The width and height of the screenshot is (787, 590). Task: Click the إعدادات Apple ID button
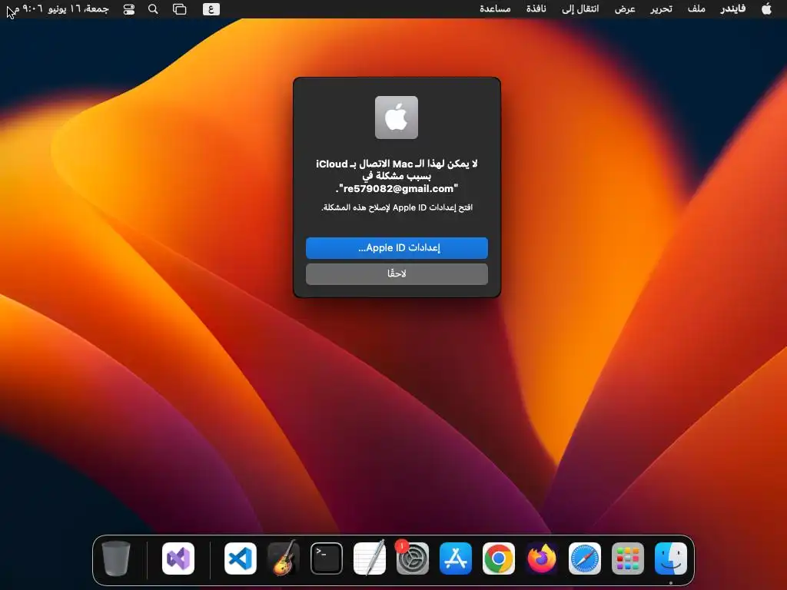397,248
